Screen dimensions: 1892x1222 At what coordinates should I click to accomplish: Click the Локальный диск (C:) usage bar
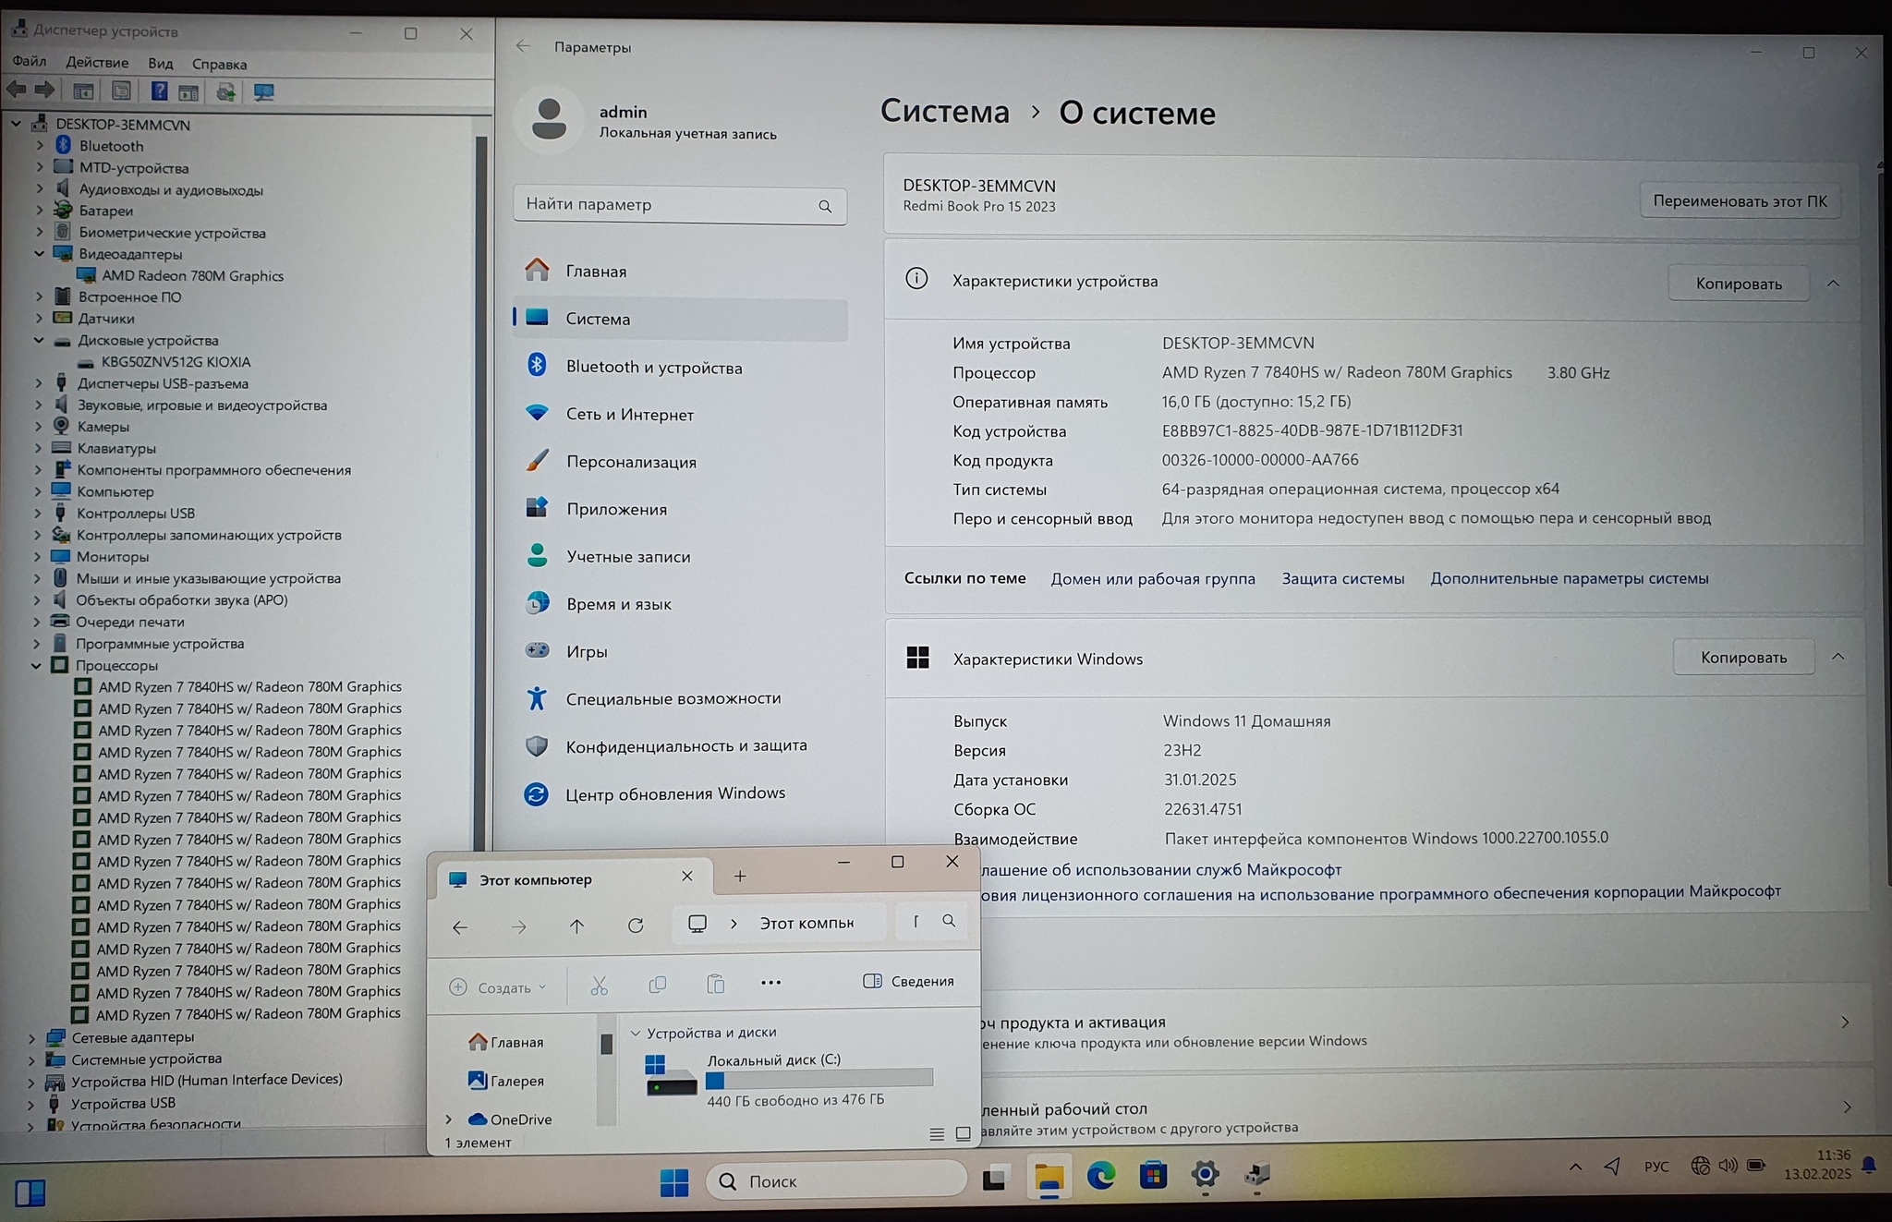click(x=819, y=1080)
